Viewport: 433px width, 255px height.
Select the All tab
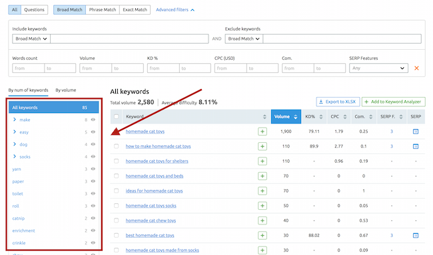(x=15, y=10)
